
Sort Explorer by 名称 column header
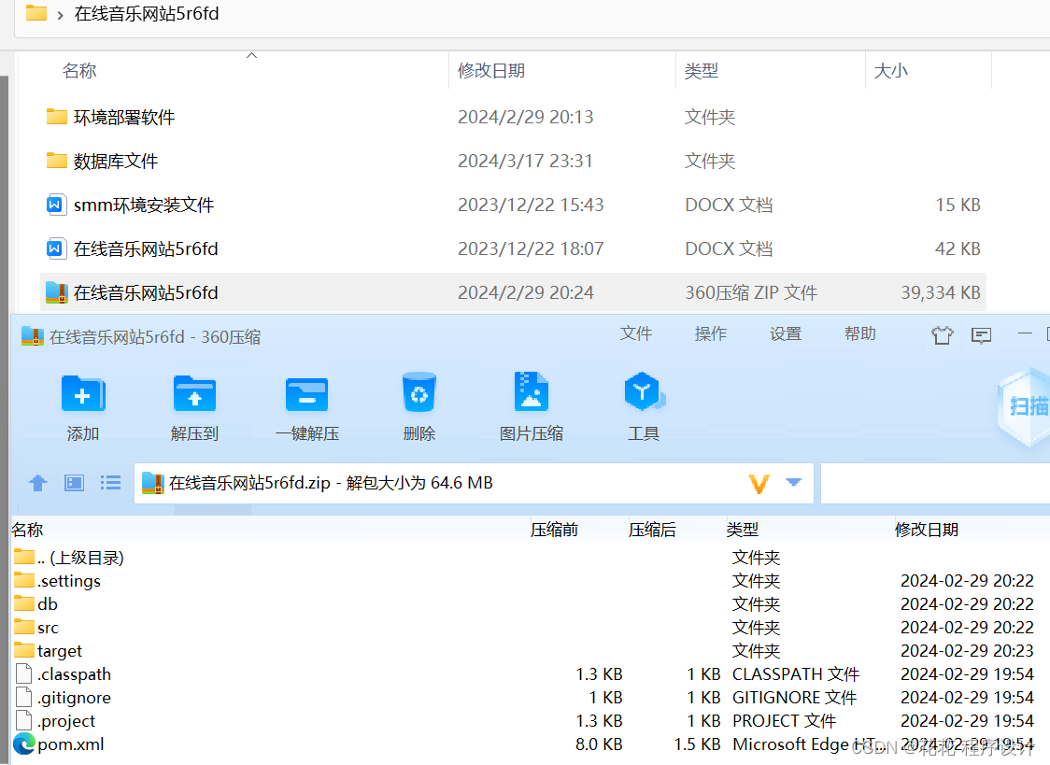[x=79, y=70]
